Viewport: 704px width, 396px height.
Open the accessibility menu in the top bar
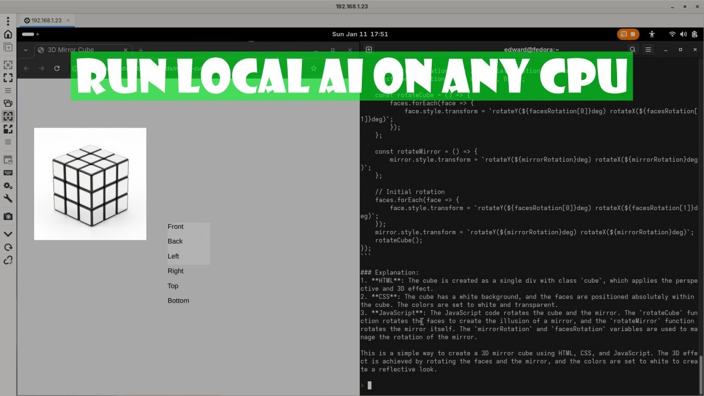pyautogui.click(x=652, y=34)
